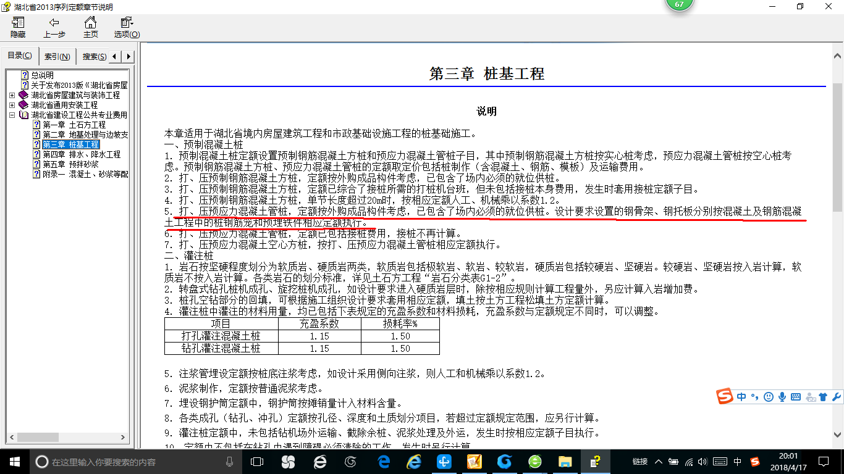Click the Sogou input method S logo
Screen dimensions: 844x474
(725, 397)
